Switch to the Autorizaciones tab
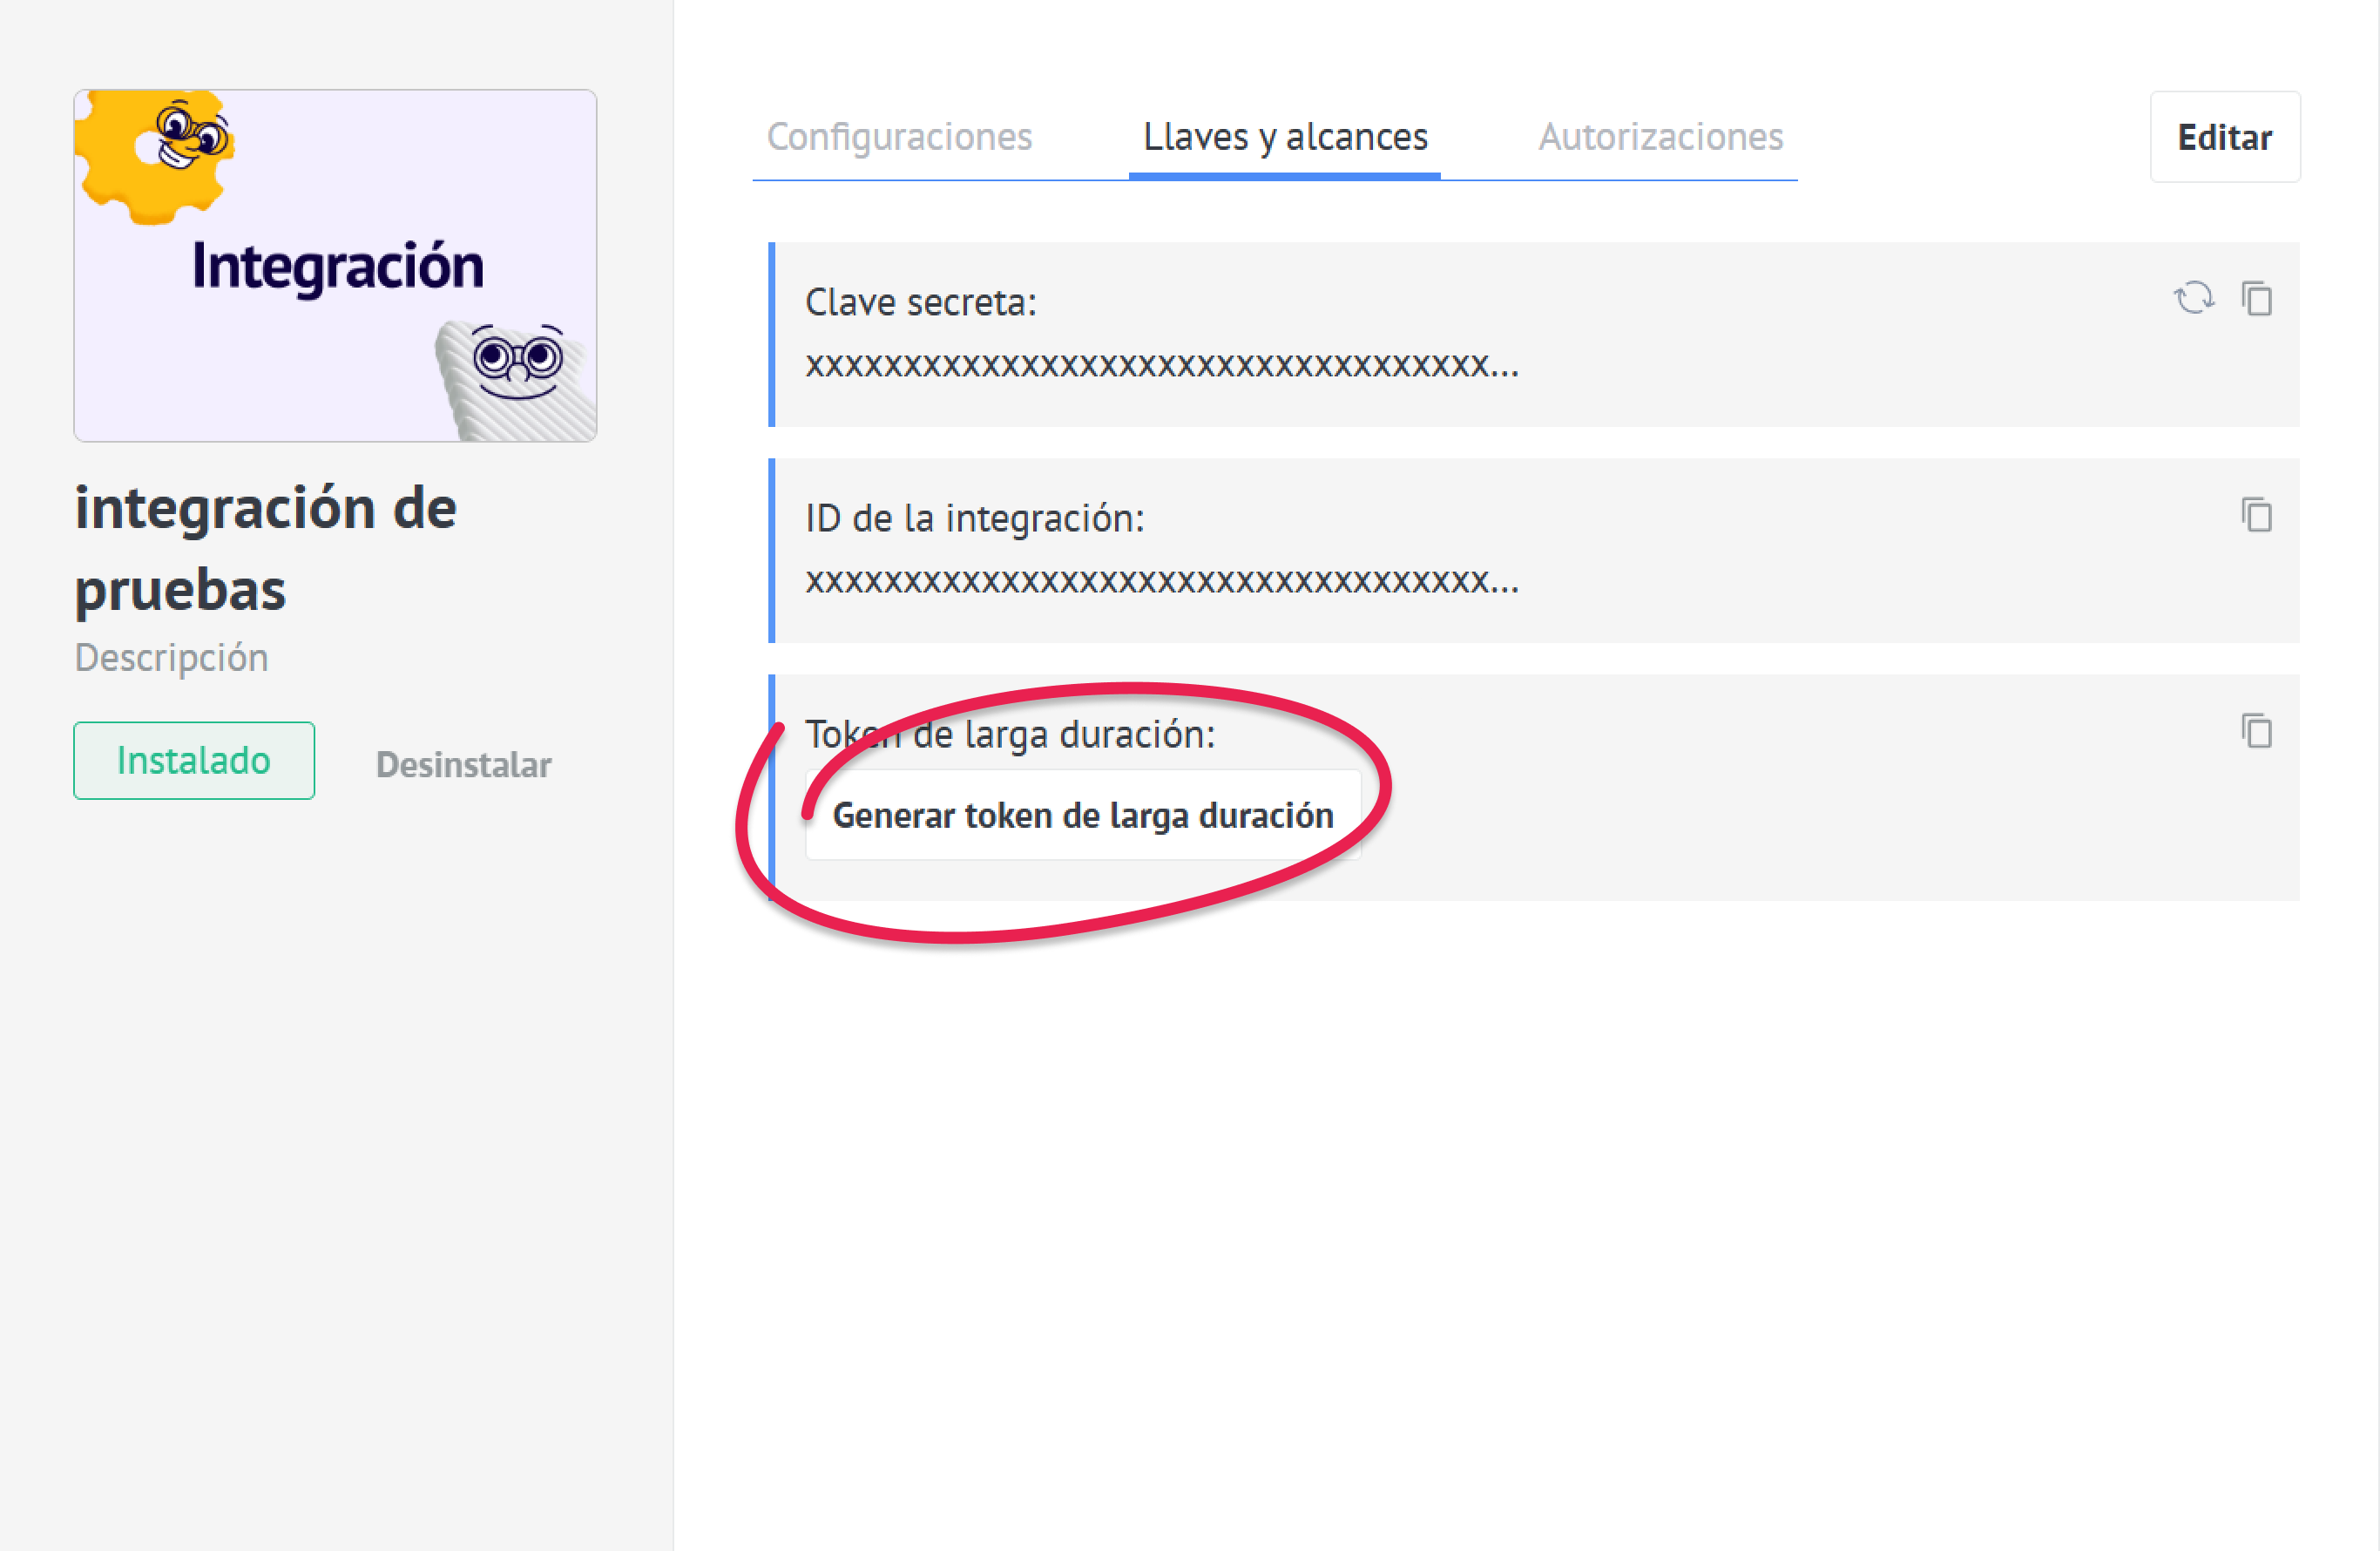 (1660, 137)
